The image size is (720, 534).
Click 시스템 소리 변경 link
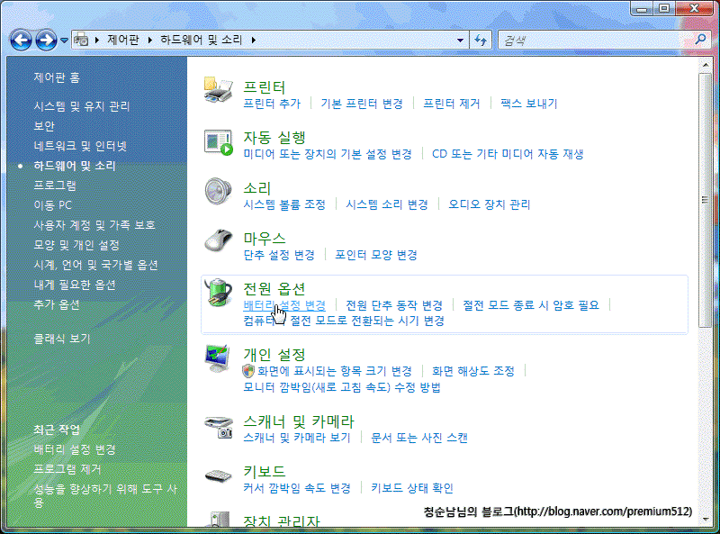coord(387,204)
